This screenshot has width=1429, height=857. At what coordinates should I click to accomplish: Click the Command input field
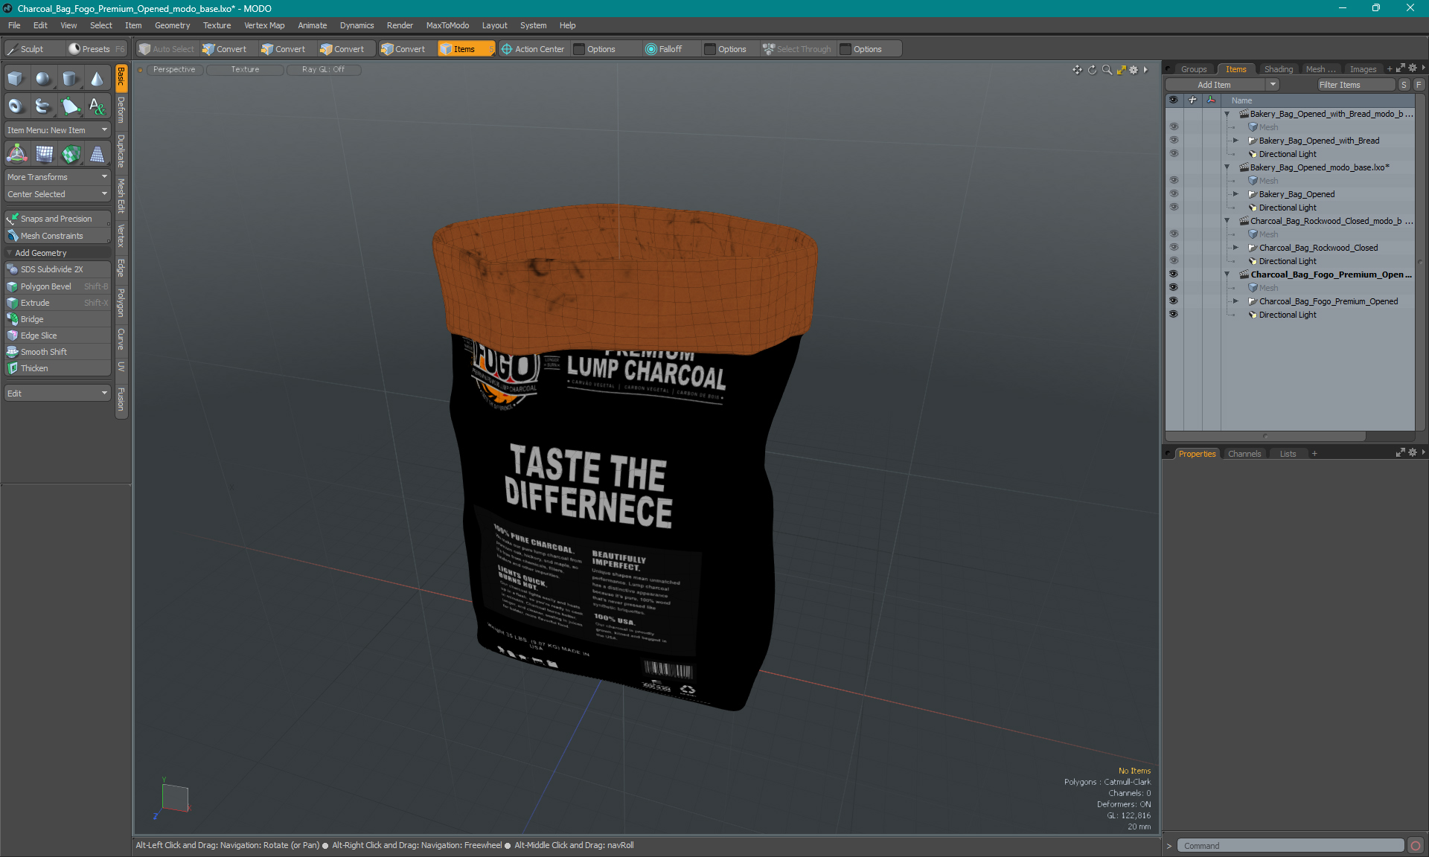[1291, 846]
